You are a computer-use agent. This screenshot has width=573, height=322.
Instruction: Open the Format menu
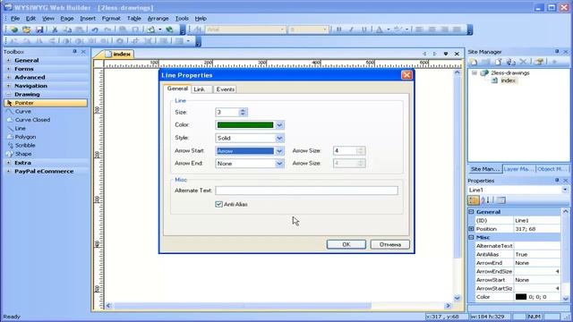pos(111,18)
